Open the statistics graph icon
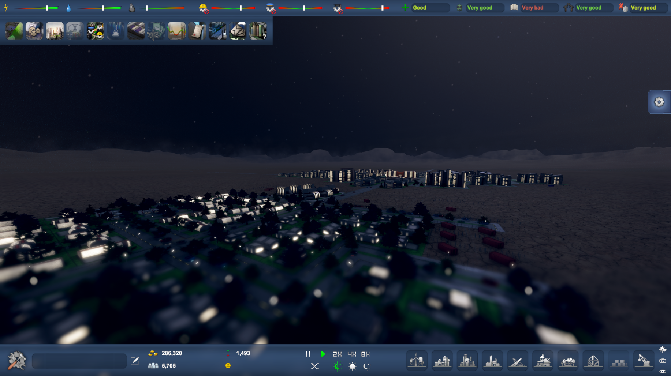Viewport: 671px width, 376px height. point(177,31)
